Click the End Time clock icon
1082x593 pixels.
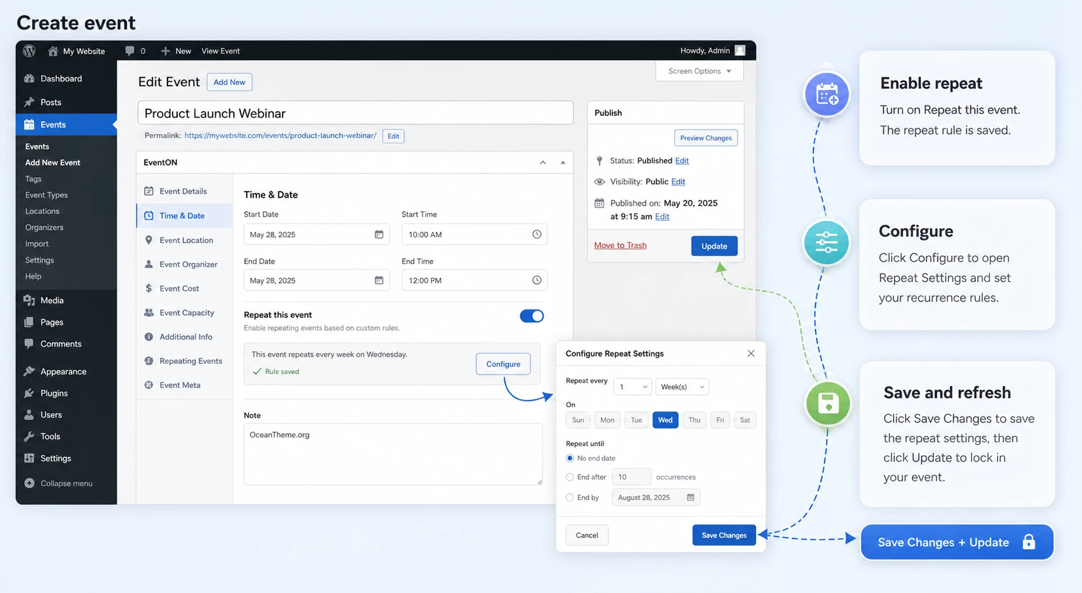point(537,280)
